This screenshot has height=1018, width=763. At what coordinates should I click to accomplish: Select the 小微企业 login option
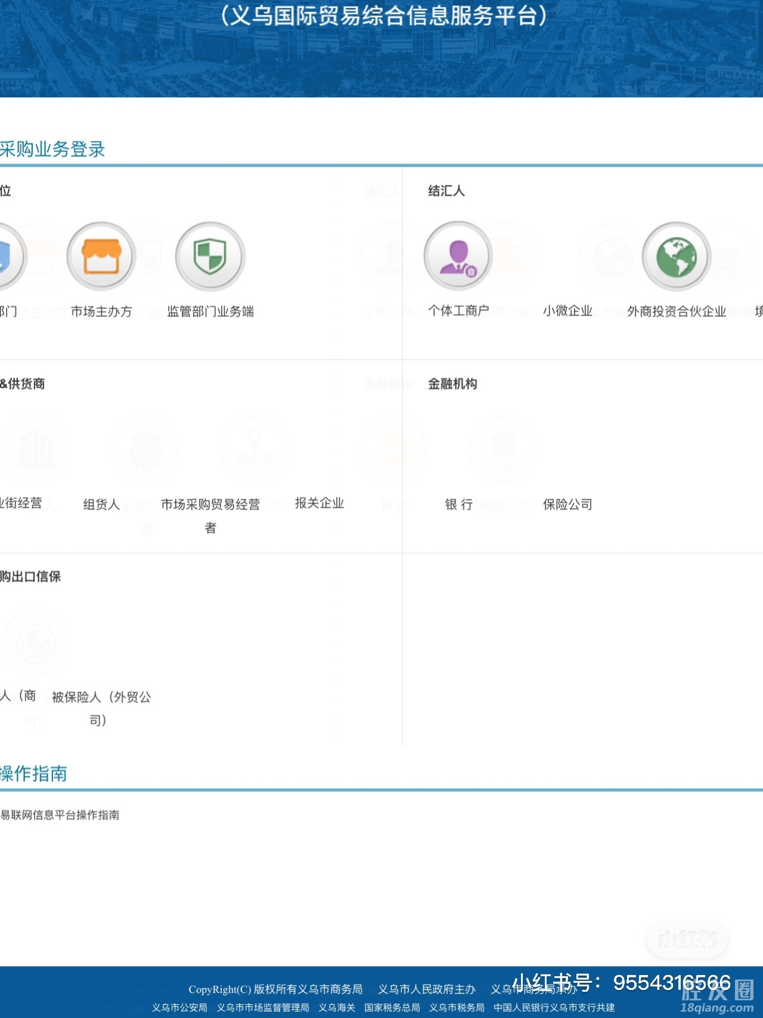[567, 311]
